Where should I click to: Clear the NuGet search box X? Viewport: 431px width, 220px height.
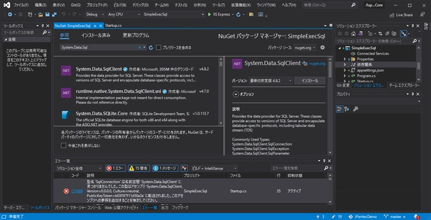tap(139, 47)
